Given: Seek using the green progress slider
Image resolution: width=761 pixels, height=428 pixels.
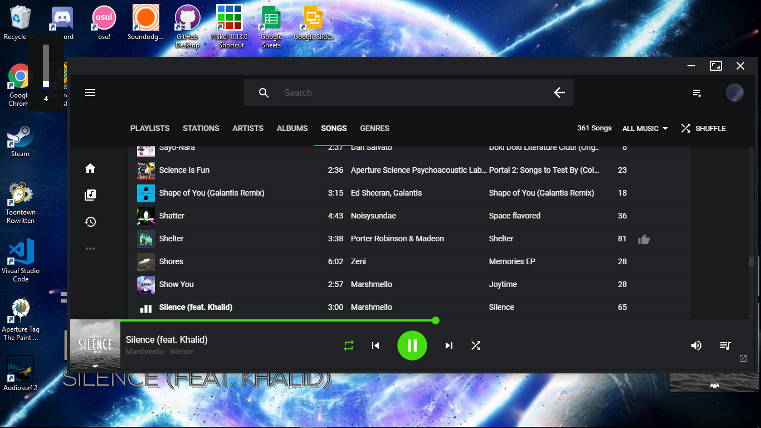Looking at the screenshot, I should [435, 320].
